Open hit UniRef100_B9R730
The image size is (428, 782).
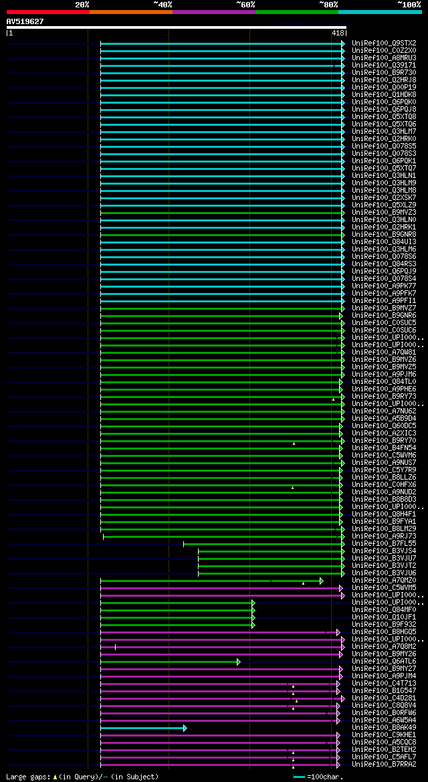384,72
